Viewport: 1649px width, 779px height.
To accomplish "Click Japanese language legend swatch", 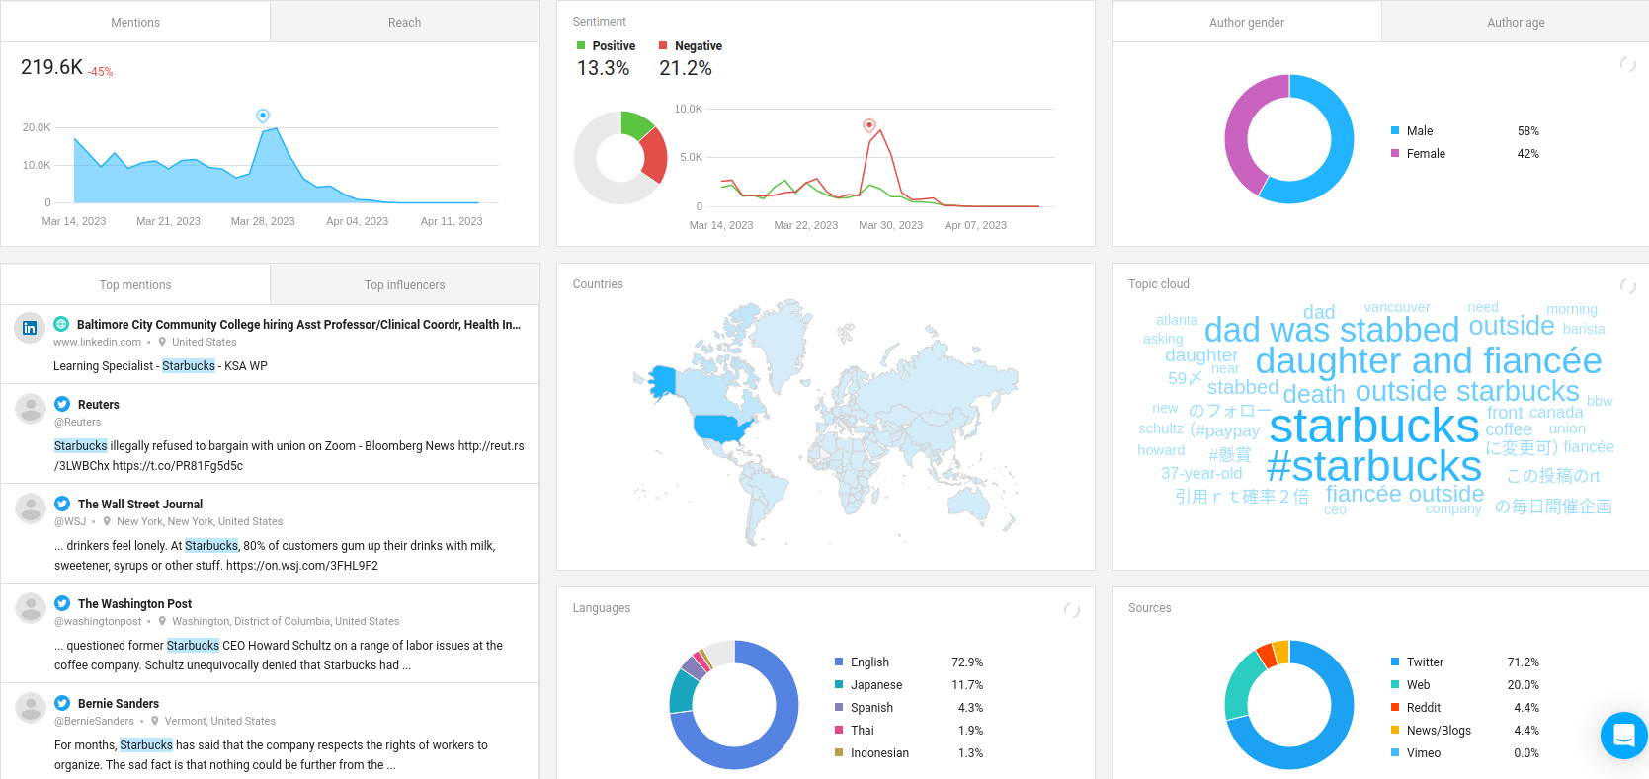I will point(839,684).
